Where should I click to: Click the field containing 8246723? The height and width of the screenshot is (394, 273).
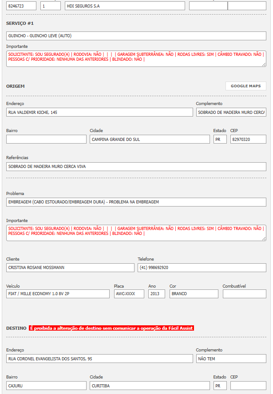[21, 6]
